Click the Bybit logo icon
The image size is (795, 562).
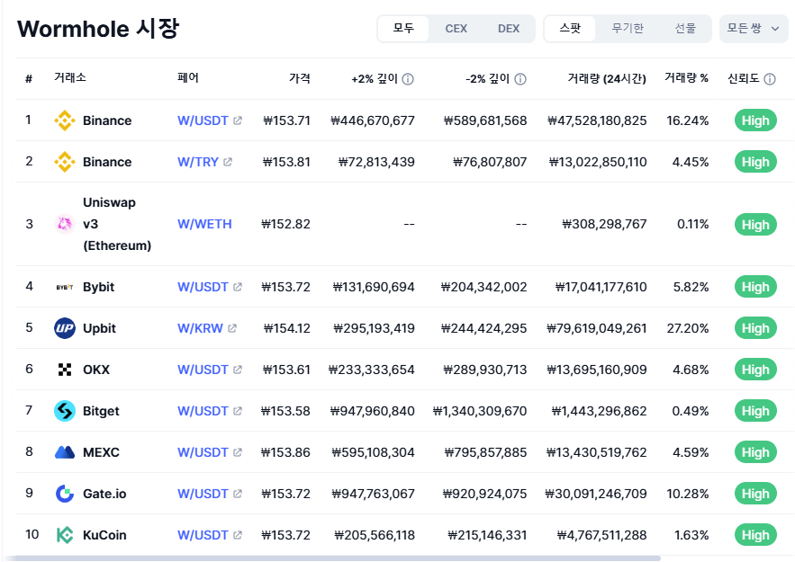pyautogui.click(x=65, y=287)
